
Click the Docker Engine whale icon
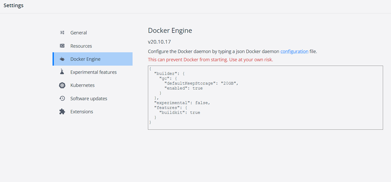coord(62,59)
